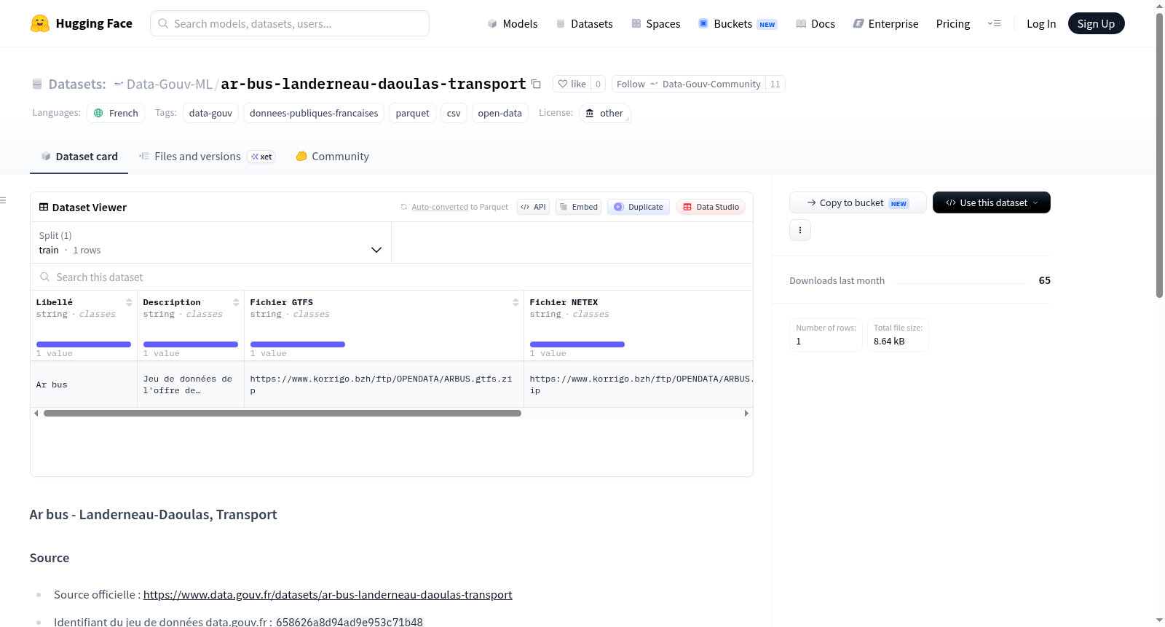Click the like count 0
The height and width of the screenshot is (627, 1165).
click(x=599, y=84)
